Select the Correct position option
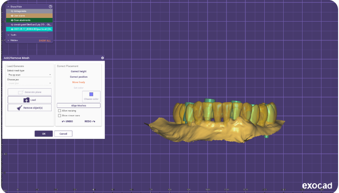339x193 pixels. tap(78, 77)
